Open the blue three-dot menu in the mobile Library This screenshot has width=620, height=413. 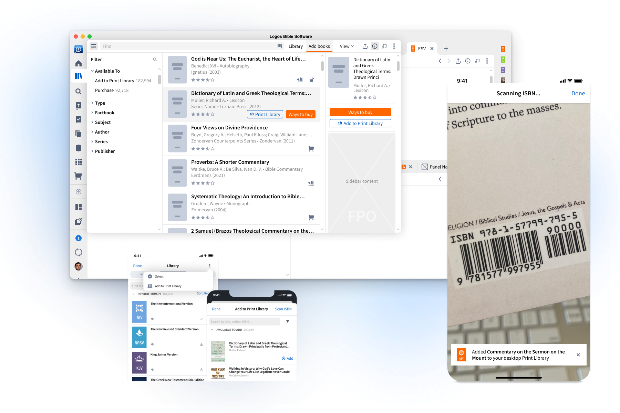tap(210, 266)
